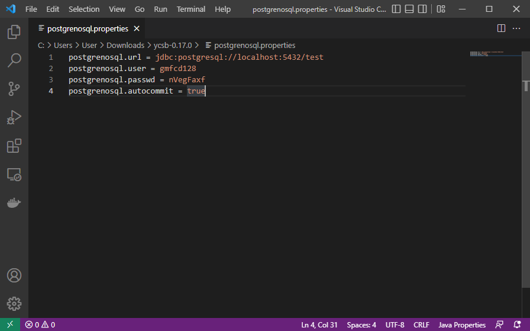Click line number 1 in the gutter

[51, 57]
